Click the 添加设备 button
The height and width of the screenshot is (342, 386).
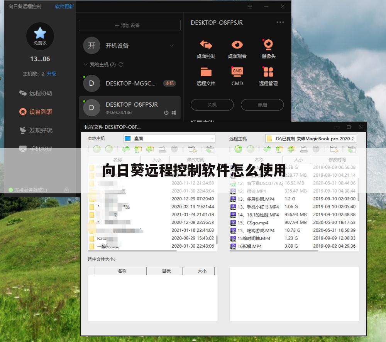pyautogui.click(x=129, y=25)
